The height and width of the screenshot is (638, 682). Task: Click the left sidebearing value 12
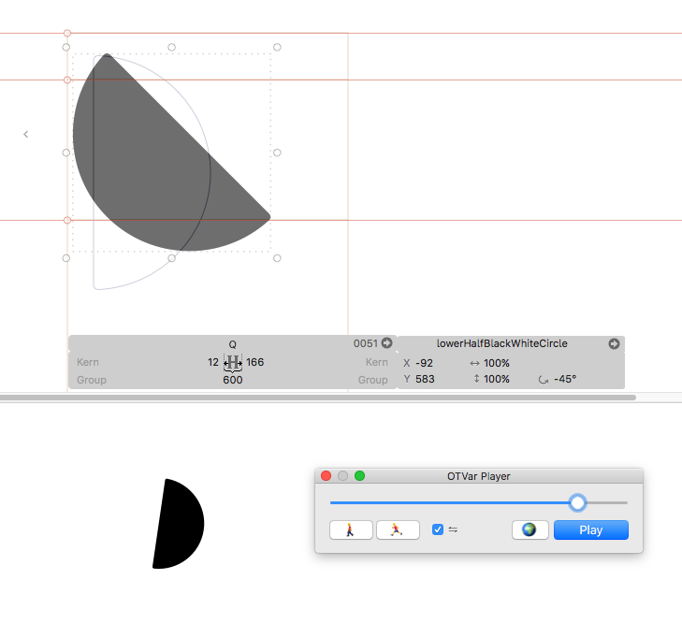213,362
